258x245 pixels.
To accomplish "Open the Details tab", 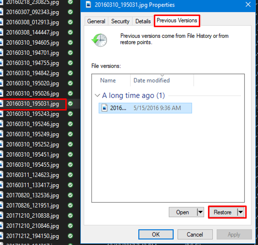I will point(143,21).
